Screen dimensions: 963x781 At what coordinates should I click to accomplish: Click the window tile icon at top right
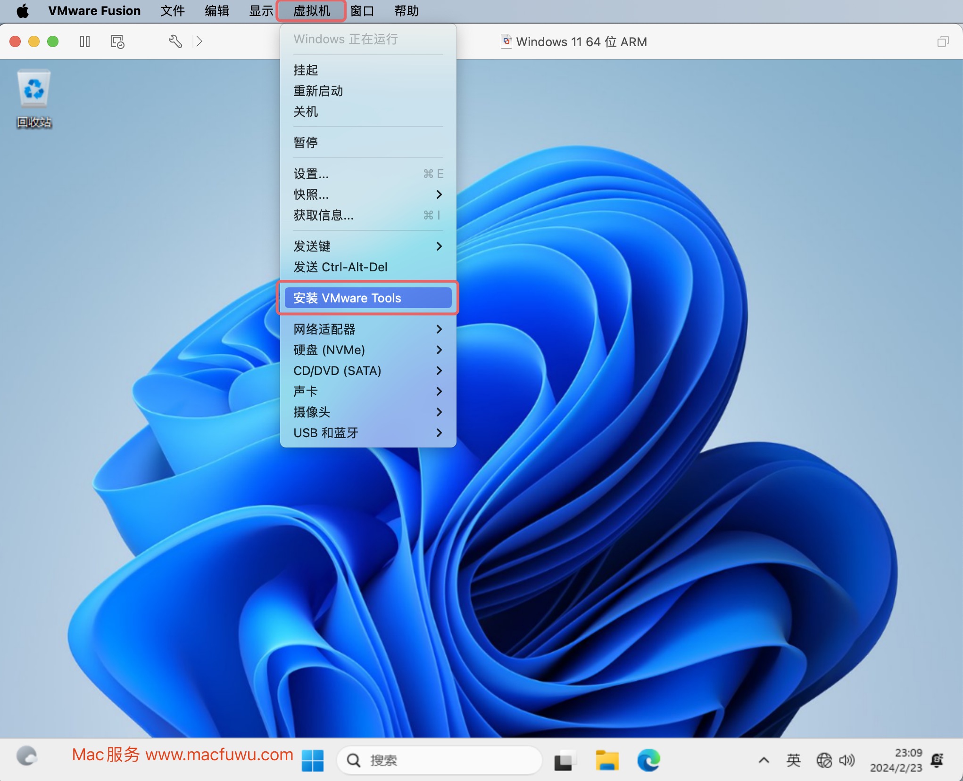pyautogui.click(x=943, y=41)
